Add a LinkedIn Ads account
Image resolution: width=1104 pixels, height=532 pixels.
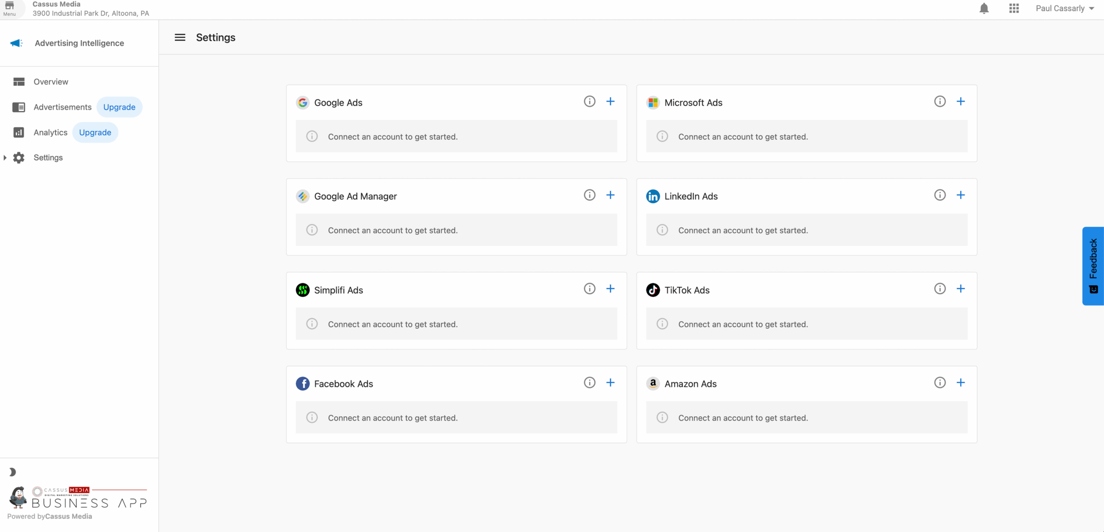(x=960, y=195)
